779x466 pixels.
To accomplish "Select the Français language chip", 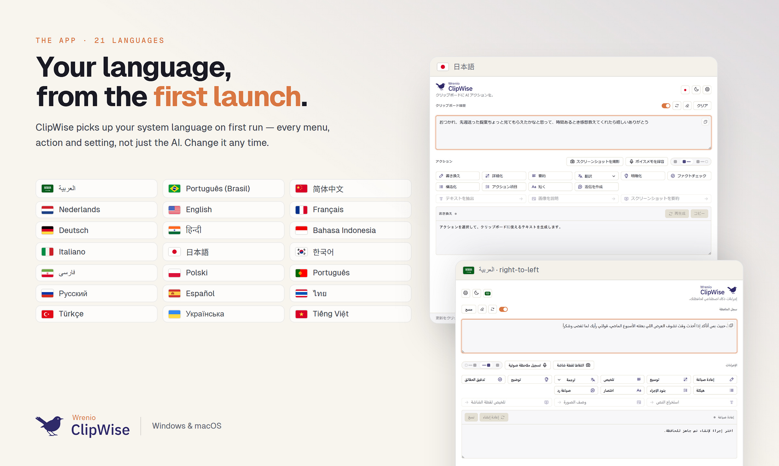I will click(350, 210).
